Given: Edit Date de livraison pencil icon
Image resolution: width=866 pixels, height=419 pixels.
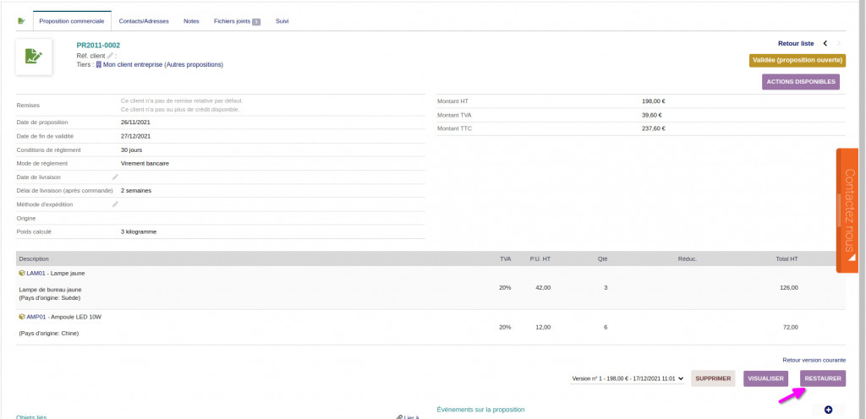Looking at the screenshot, I should (115, 177).
